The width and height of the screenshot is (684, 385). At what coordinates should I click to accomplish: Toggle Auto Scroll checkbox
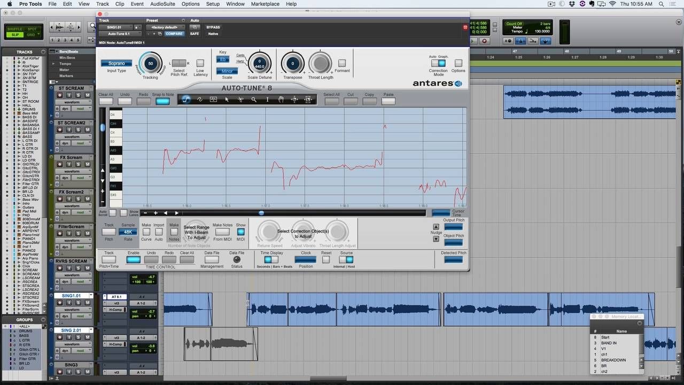coord(112,213)
